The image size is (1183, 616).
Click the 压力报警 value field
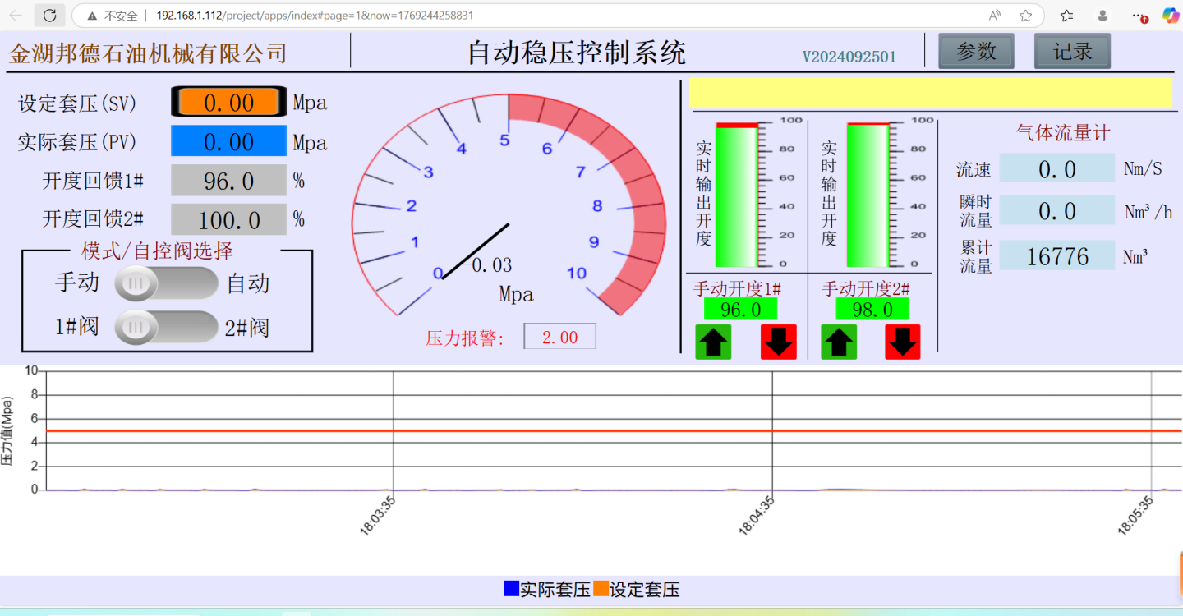(x=559, y=337)
